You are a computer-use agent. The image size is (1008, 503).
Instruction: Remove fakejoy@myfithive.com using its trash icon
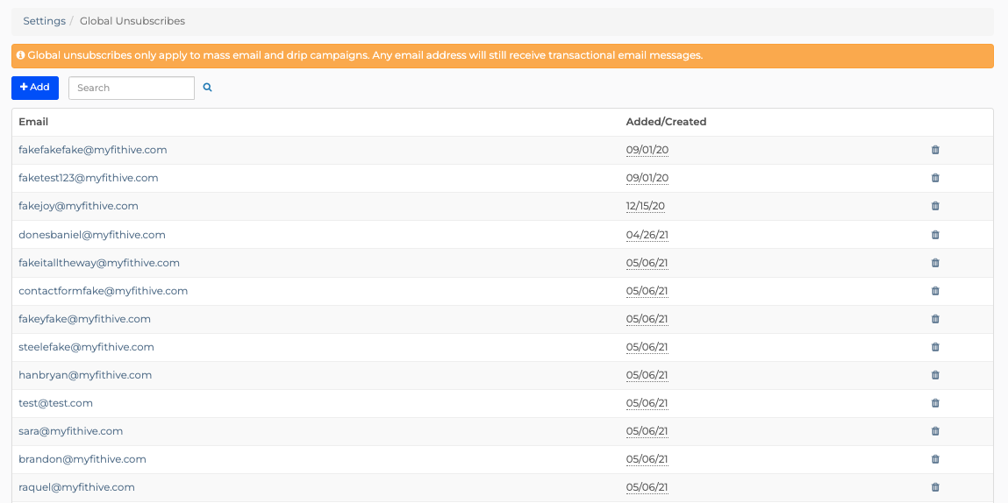[935, 206]
